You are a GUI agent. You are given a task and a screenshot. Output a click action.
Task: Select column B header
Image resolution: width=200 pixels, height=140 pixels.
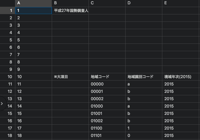[x=70, y=3]
